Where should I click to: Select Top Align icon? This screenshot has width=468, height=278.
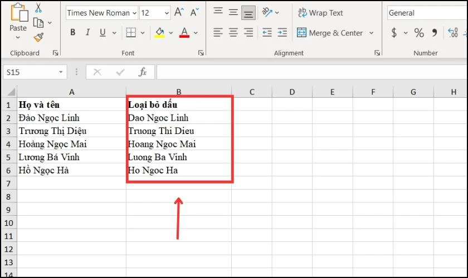pos(218,11)
